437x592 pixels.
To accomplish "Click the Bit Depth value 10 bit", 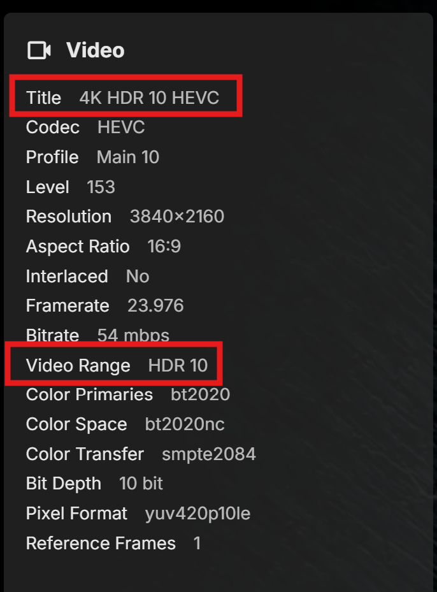I will point(141,484).
